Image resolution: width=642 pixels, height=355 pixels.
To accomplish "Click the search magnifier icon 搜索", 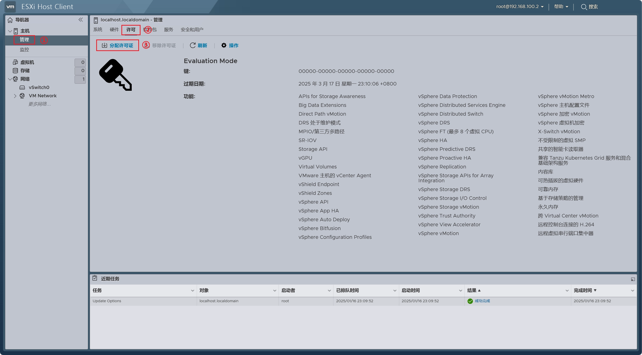I will pyautogui.click(x=584, y=7).
